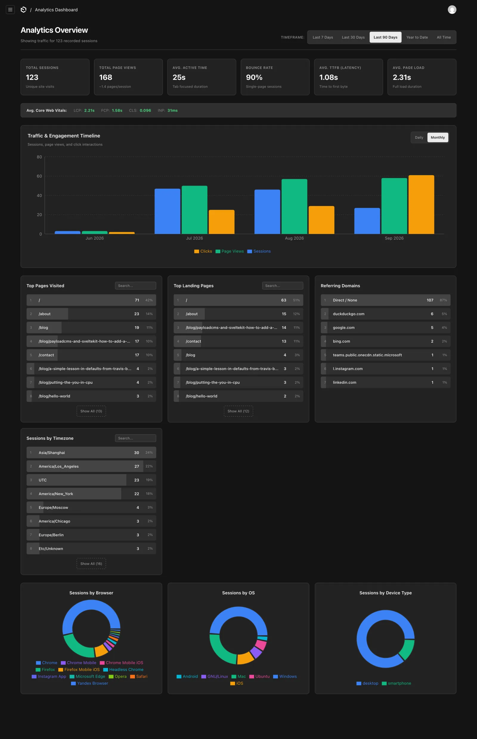This screenshot has width=477, height=739.
Task: Toggle Page Views series in timeline legend
Action: point(230,251)
